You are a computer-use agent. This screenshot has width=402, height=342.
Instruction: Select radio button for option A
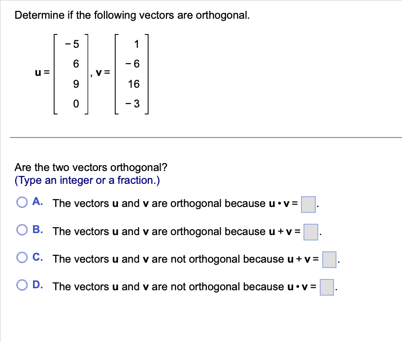tap(22, 203)
